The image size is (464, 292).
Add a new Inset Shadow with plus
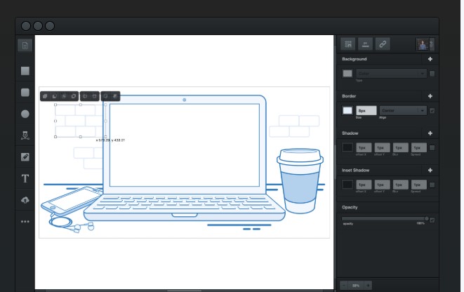(430, 170)
